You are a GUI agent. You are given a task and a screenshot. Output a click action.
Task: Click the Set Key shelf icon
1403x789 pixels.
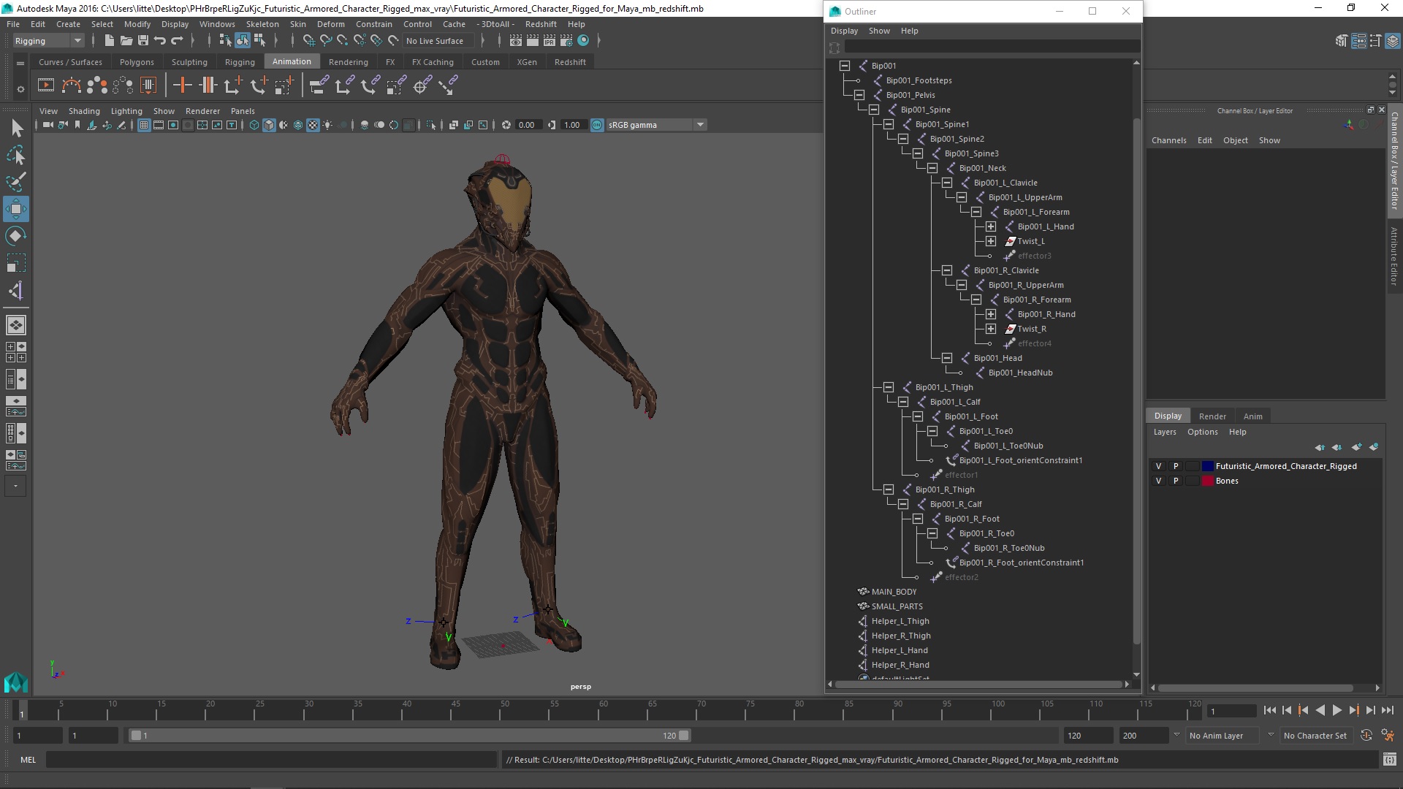(182, 85)
